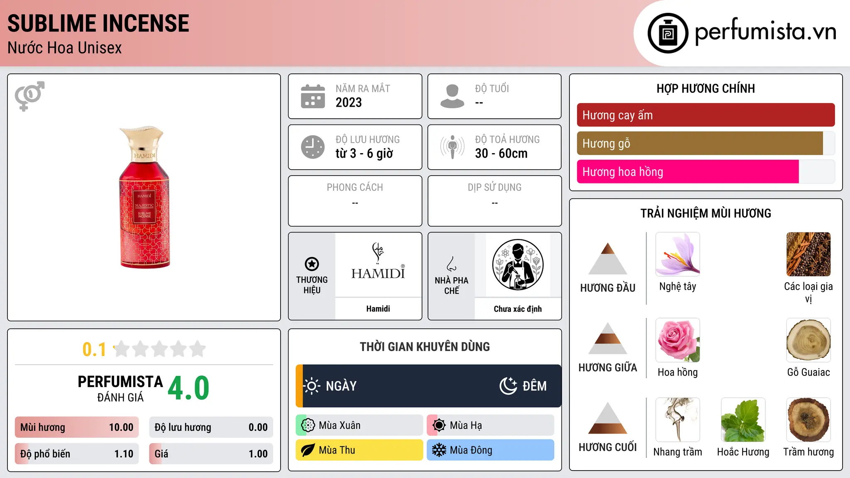Open the Trầm hương agarwood note image
850x478 pixels.
coord(808,420)
